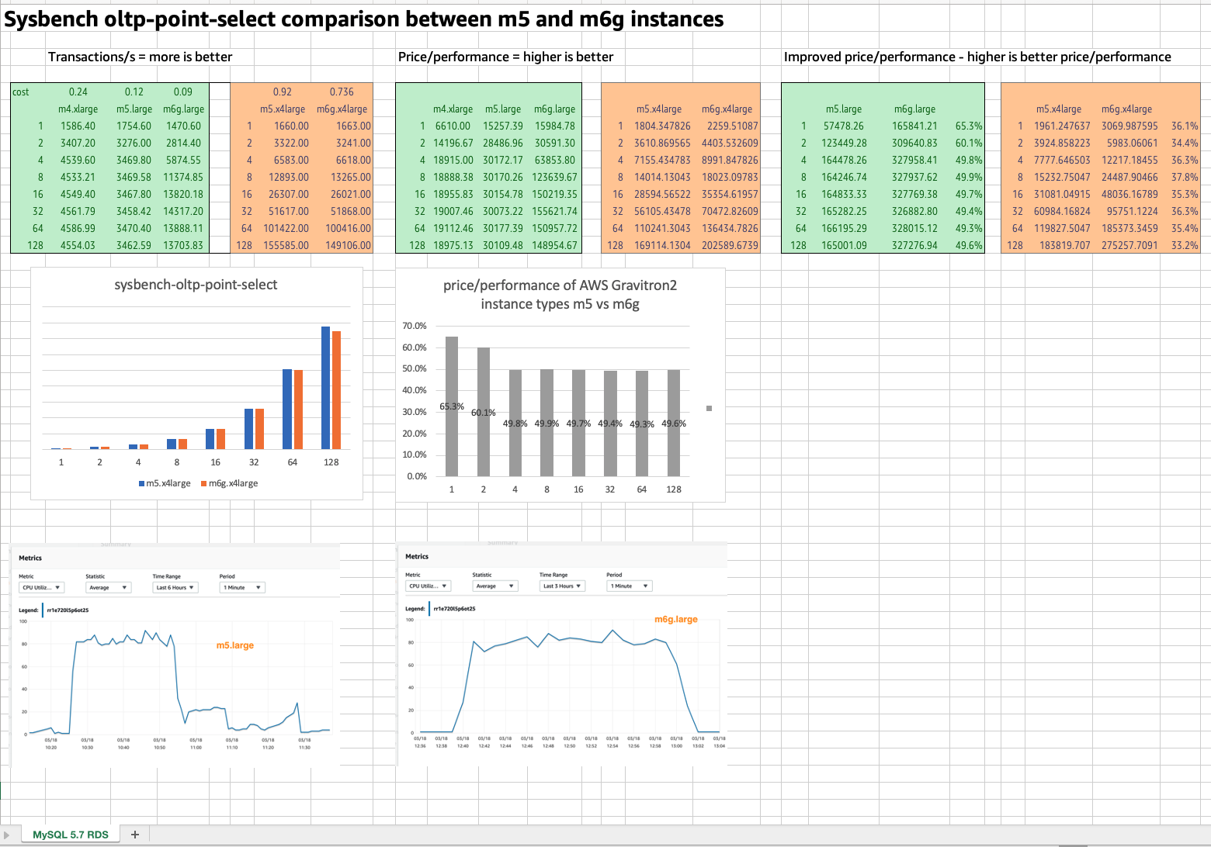Viewport: 1211px width, 847px height.
Task: Select the 36.1% improvement cell
Action: [1185, 126]
